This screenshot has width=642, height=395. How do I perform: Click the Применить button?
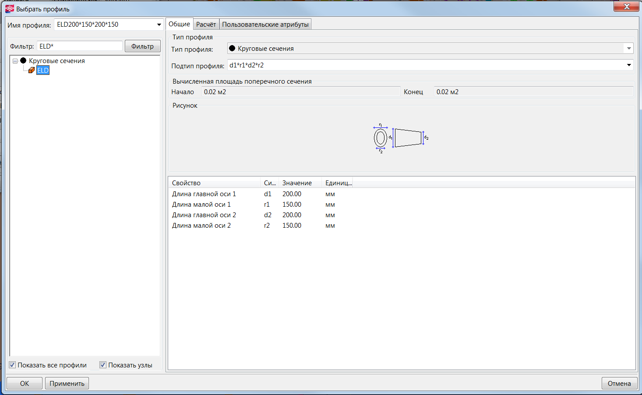pos(67,383)
